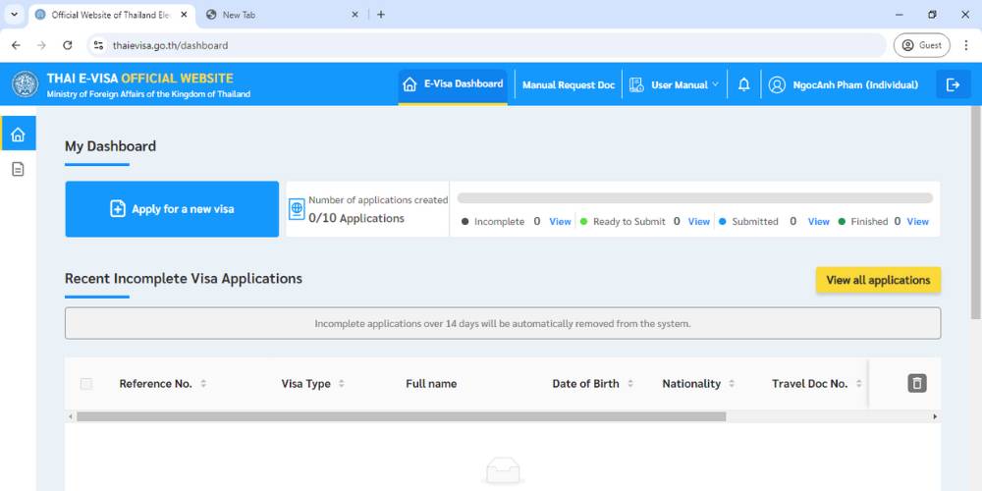The image size is (982, 491).
Task: Click the user avatar icon beside NgocAnh Pham
Action: click(x=777, y=84)
